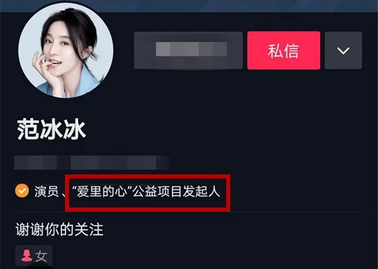Click the pink female silhouette icon
Screen dimensions: 378x269
[27, 255]
